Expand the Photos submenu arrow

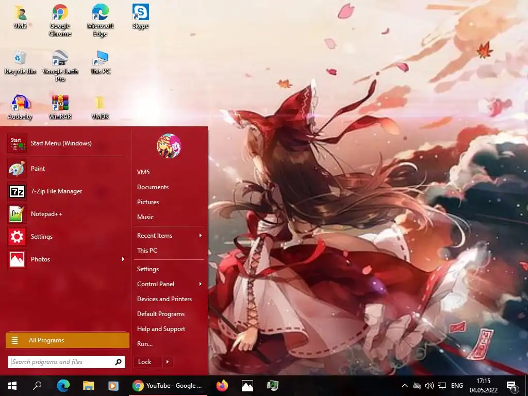pos(123,259)
